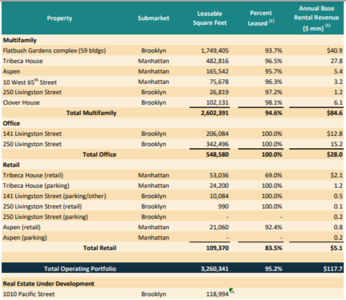Click the $28.0 total
The image size is (346, 300).
tap(334, 155)
